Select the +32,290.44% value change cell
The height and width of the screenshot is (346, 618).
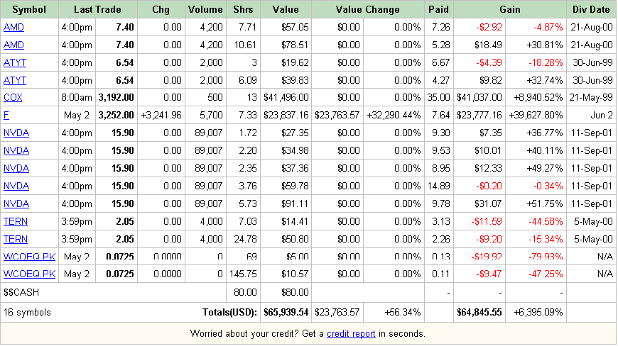[394, 115]
